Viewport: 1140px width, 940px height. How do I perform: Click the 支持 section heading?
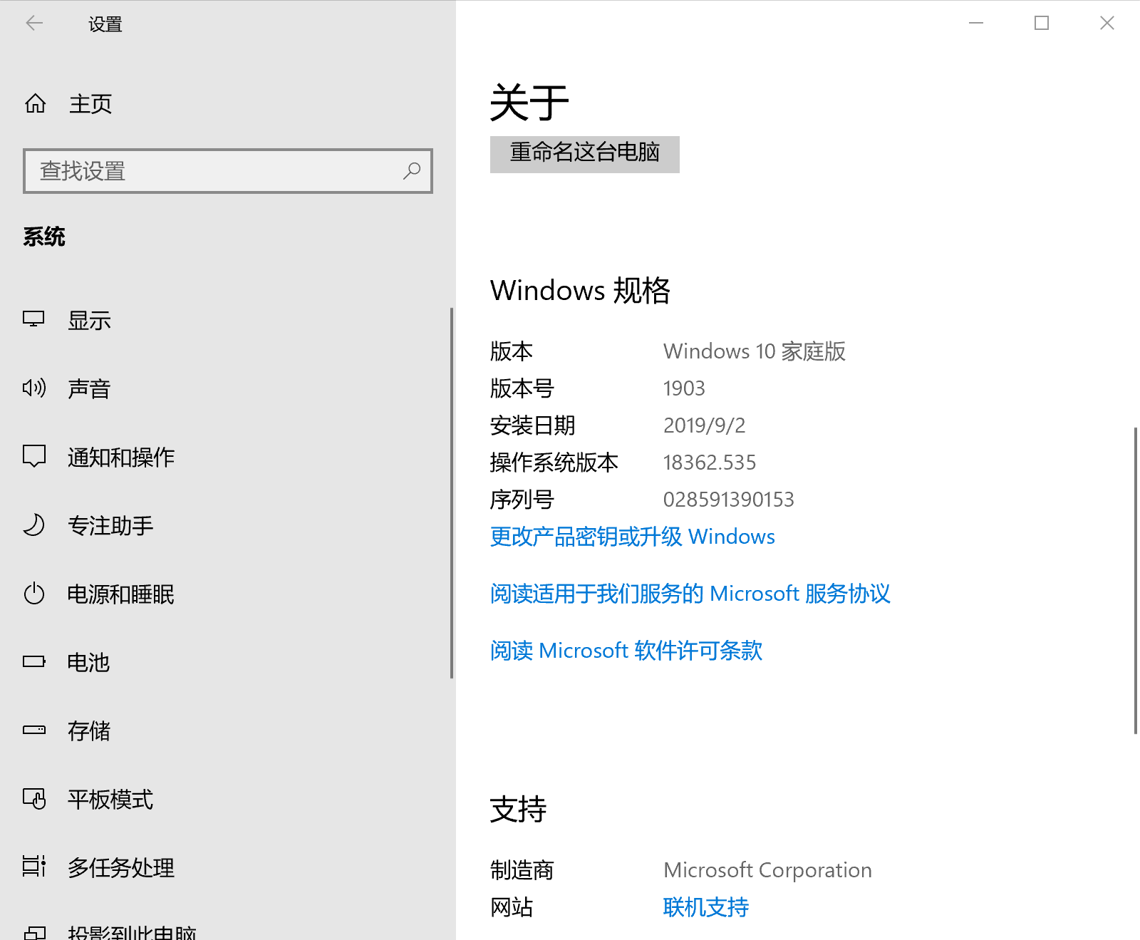pyautogui.click(x=519, y=810)
